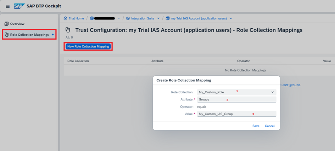Open Overview in the sidebar
This screenshot has height=151, width=335.
17,24
